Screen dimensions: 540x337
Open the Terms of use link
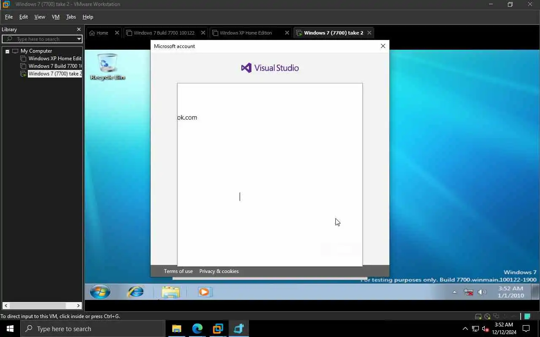178,271
